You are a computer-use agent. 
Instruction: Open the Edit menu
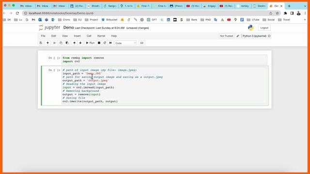click(x=54, y=36)
